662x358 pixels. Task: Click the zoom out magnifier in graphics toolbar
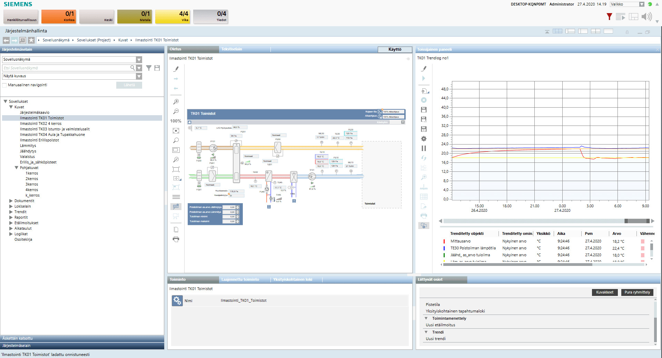176,111
